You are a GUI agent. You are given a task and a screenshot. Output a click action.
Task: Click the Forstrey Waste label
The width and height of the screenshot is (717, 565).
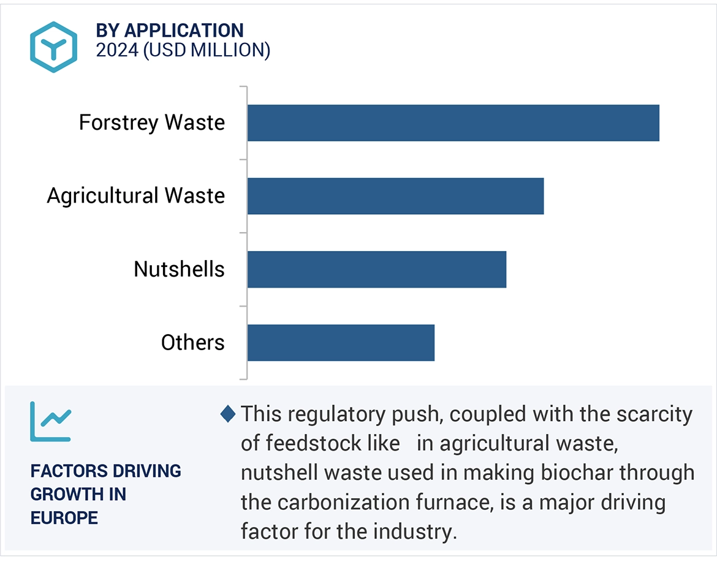point(152,123)
